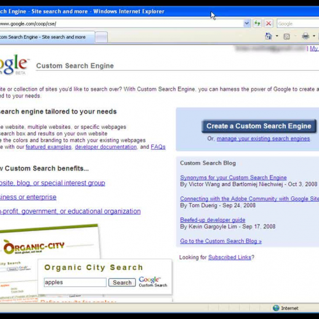Open the Subscribed Links link
The height and width of the screenshot is (319, 319).
[230, 257]
